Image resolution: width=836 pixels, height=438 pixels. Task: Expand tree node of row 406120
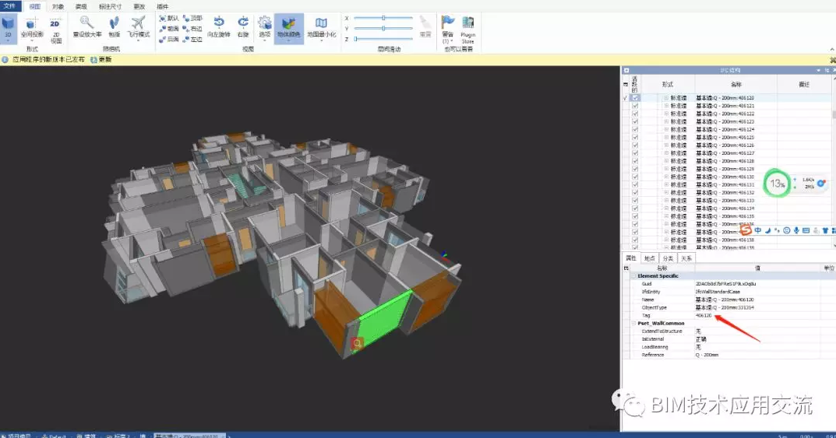point(666,98)
